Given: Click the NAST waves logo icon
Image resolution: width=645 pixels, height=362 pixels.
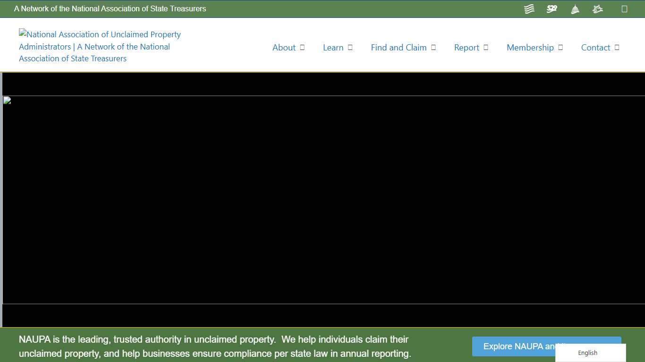Looking at the screenshot, I should 529,8.
